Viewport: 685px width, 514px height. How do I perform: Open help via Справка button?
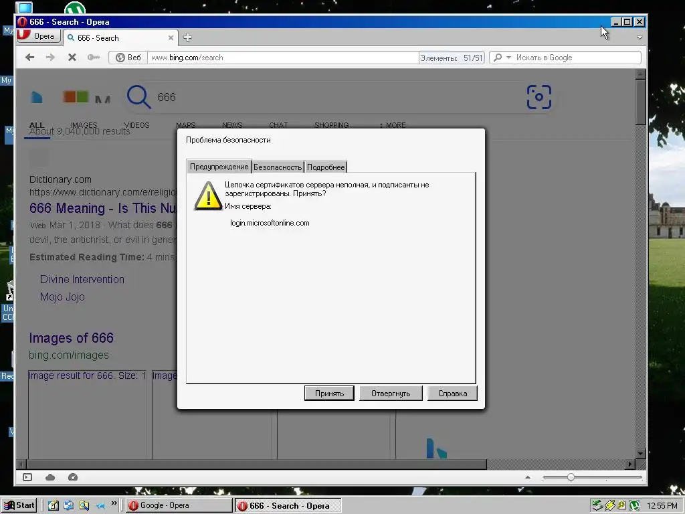(452, 394)
